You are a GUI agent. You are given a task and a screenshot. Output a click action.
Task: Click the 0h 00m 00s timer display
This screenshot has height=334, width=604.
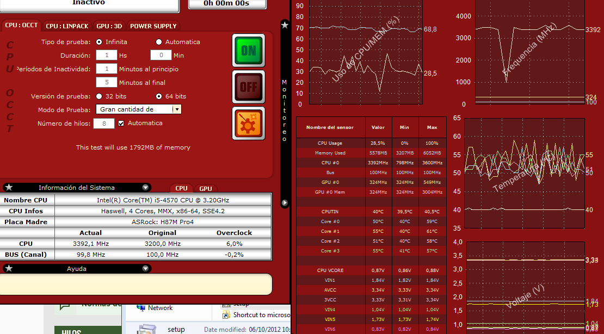227,4
